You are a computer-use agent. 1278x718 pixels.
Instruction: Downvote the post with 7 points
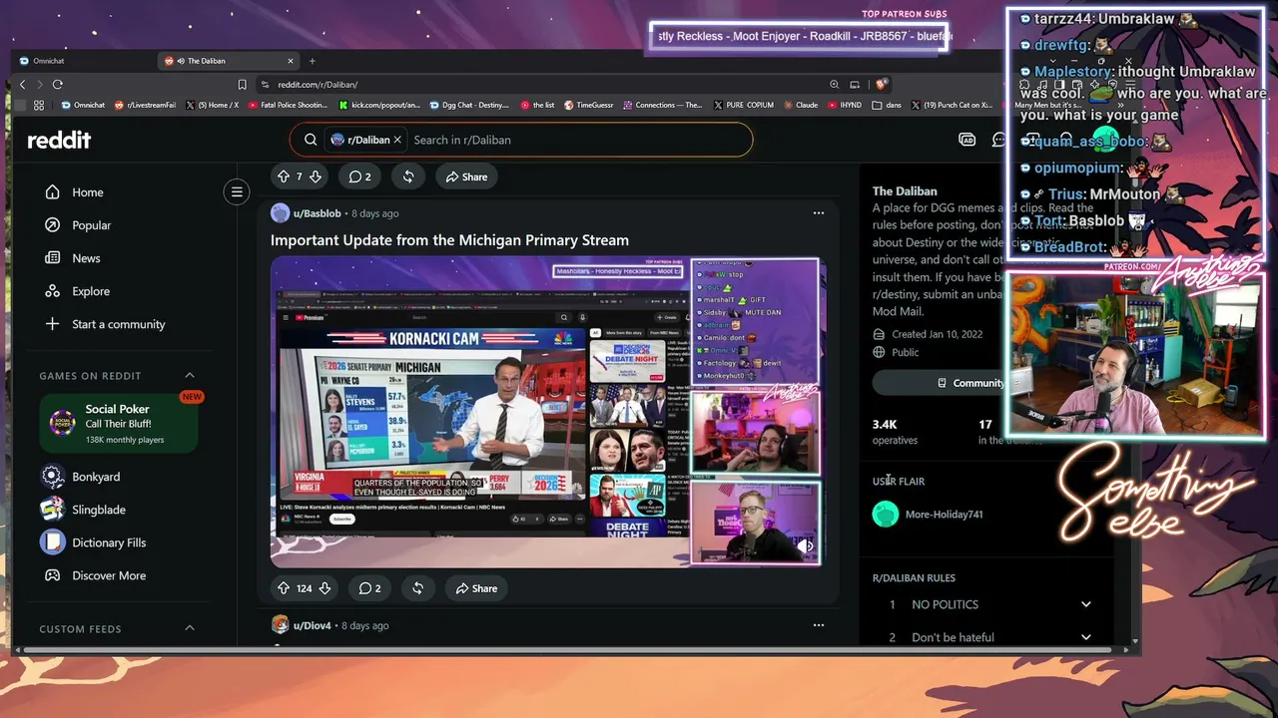tap(316, 177)
